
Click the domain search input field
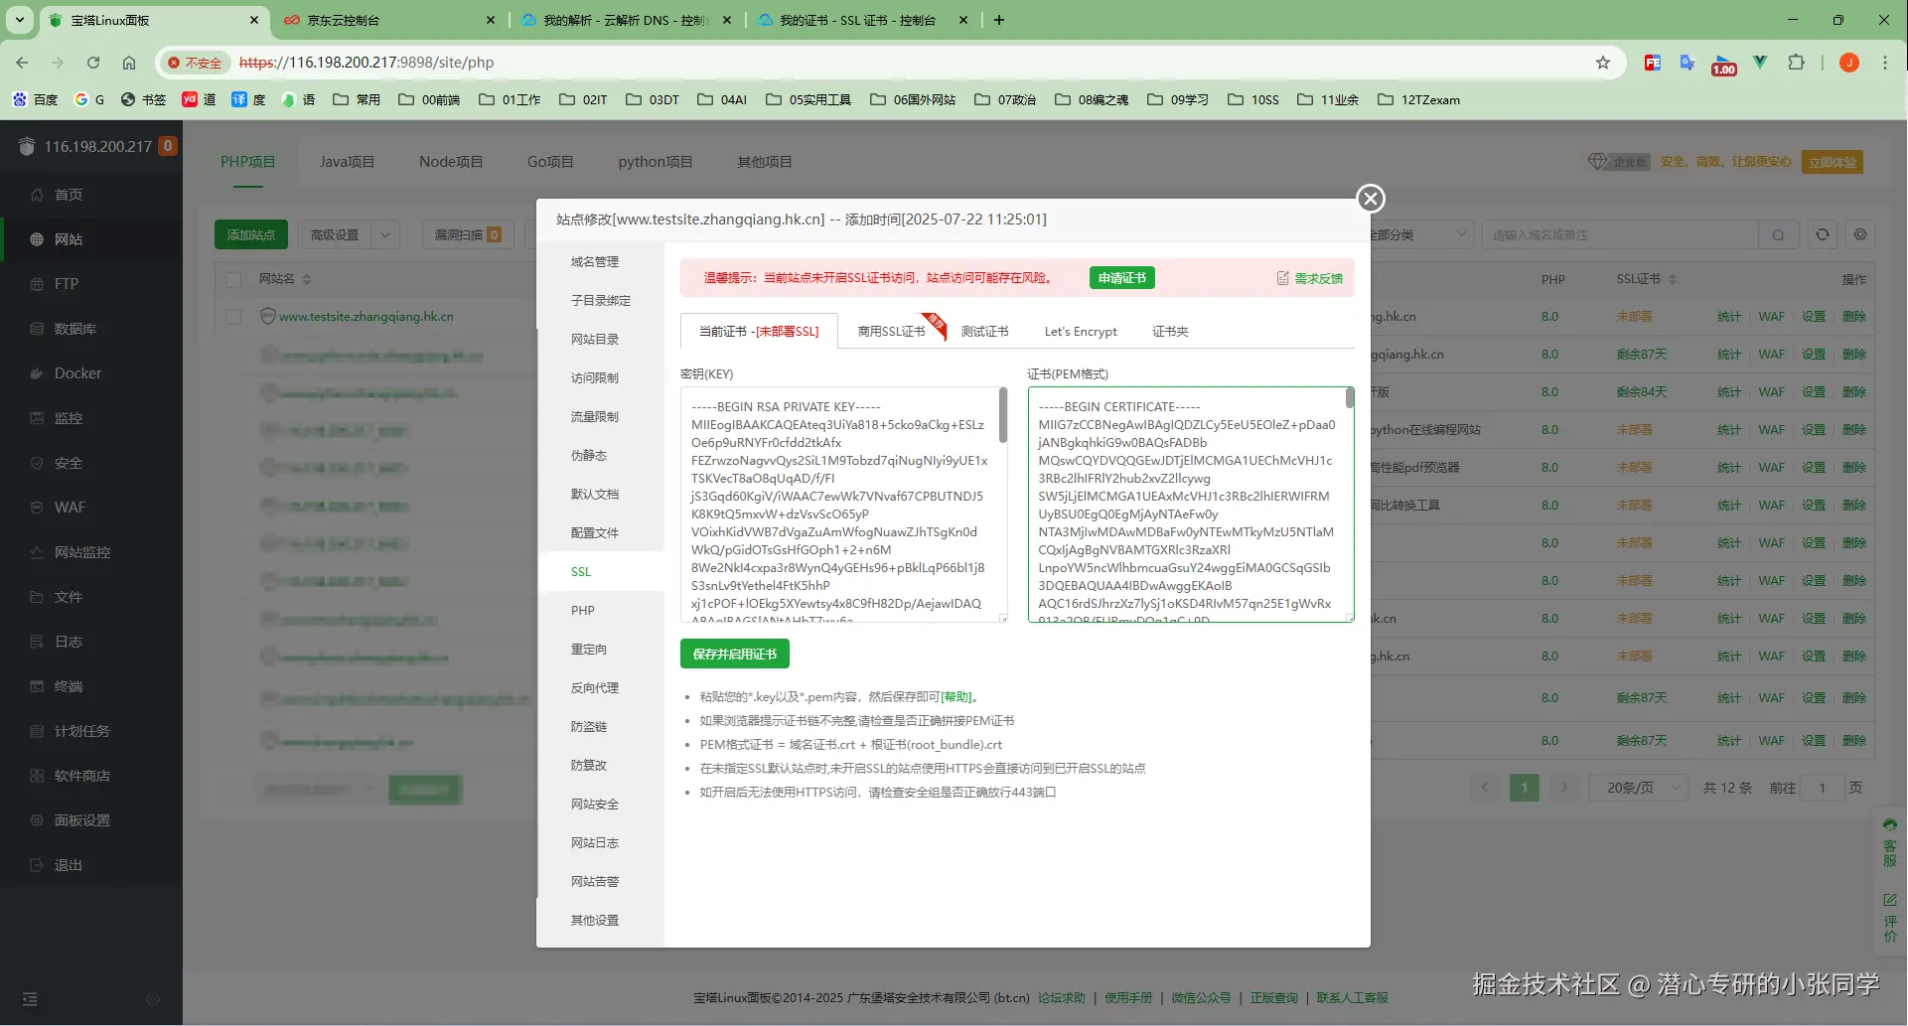click(x=1620, y=235)
